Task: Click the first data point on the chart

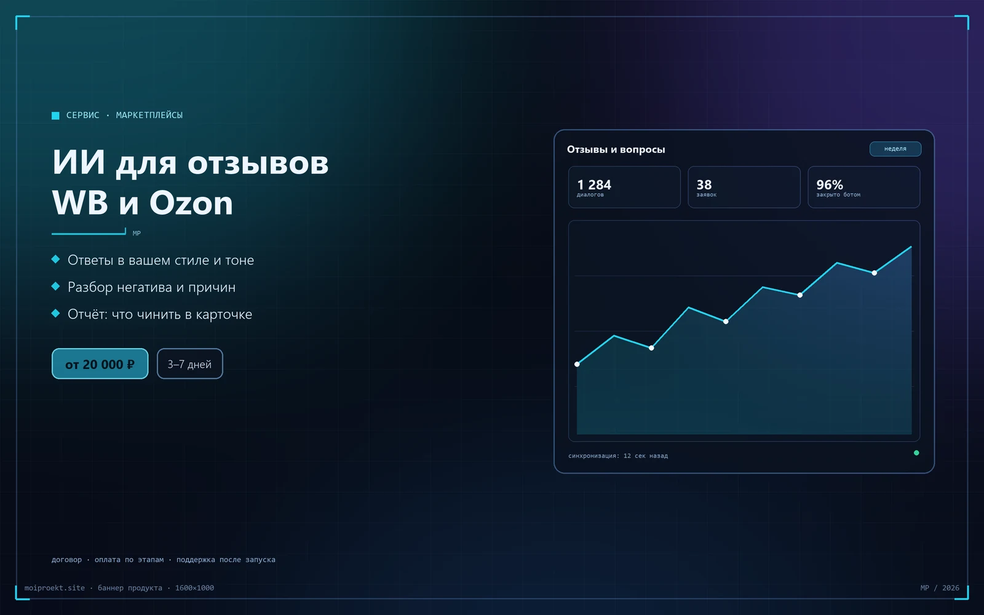Action: click(x=577, y=364)
